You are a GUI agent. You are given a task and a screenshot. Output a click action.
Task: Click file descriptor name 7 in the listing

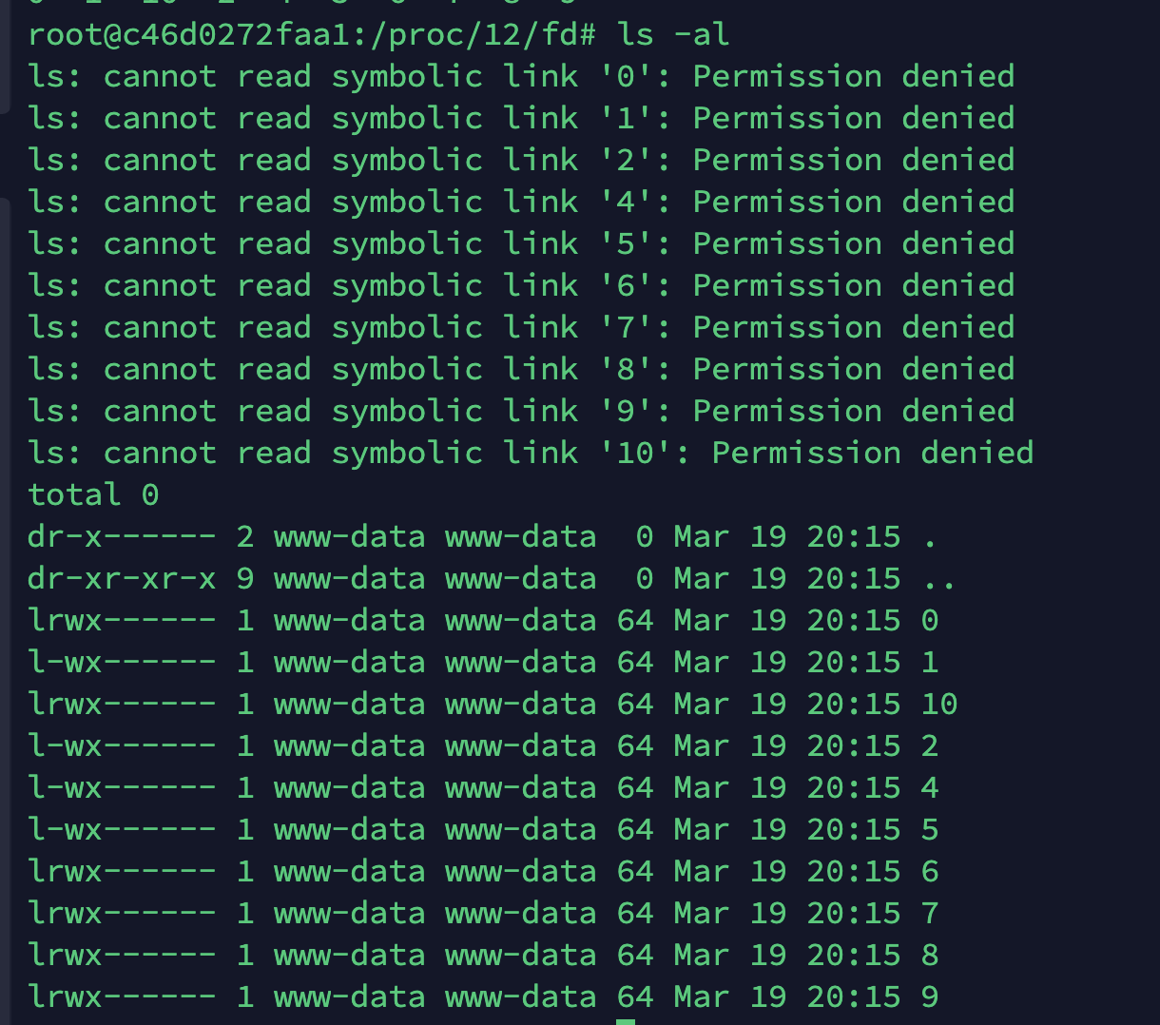(930, 914)
